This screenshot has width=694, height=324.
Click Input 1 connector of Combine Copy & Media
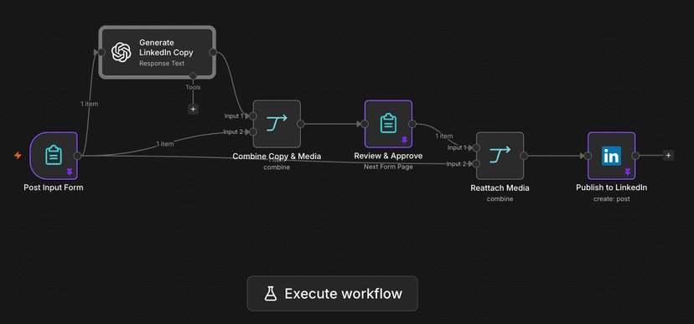click(253, 116)
